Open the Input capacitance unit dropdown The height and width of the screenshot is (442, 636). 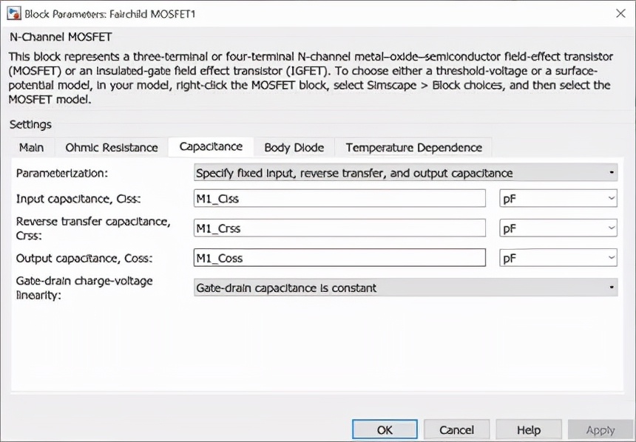[558, 199]
